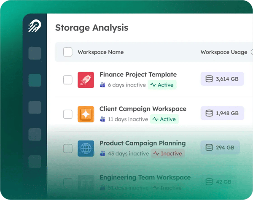The width and height of the screenshot is (253, 200).
Task: Toggle the select-all checkbox in table header
Action: pyautogui.click(x=68, y=52)
